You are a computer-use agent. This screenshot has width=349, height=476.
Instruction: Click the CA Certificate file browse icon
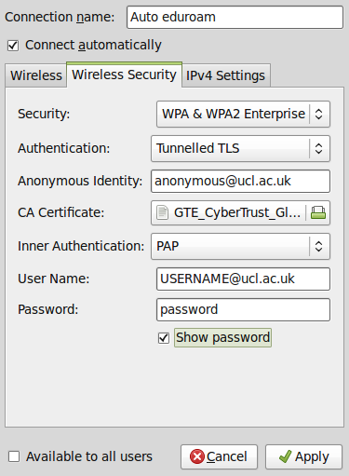click(x=318, y=212)
